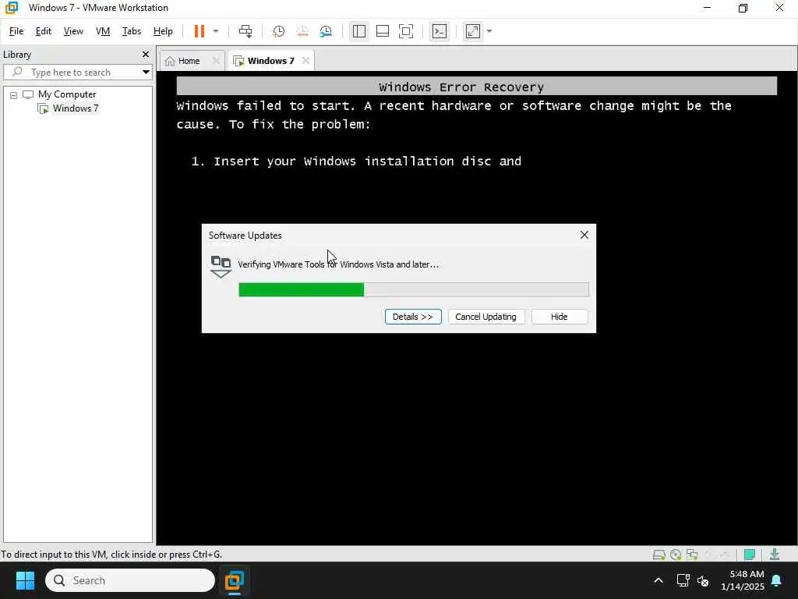Click the Hide button
This screenshot has height=599, width=798.
click(x=559, y=317)
